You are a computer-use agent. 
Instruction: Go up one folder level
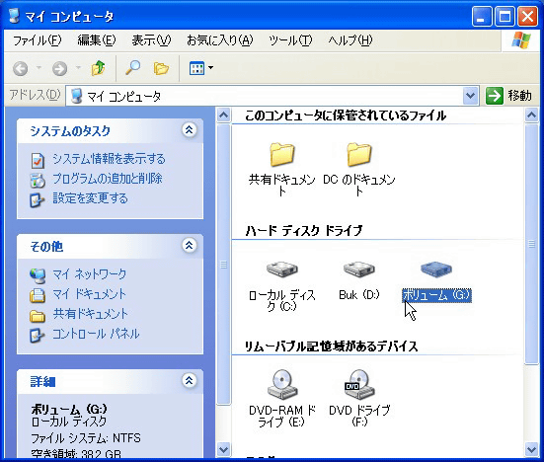tap(98, 68)
